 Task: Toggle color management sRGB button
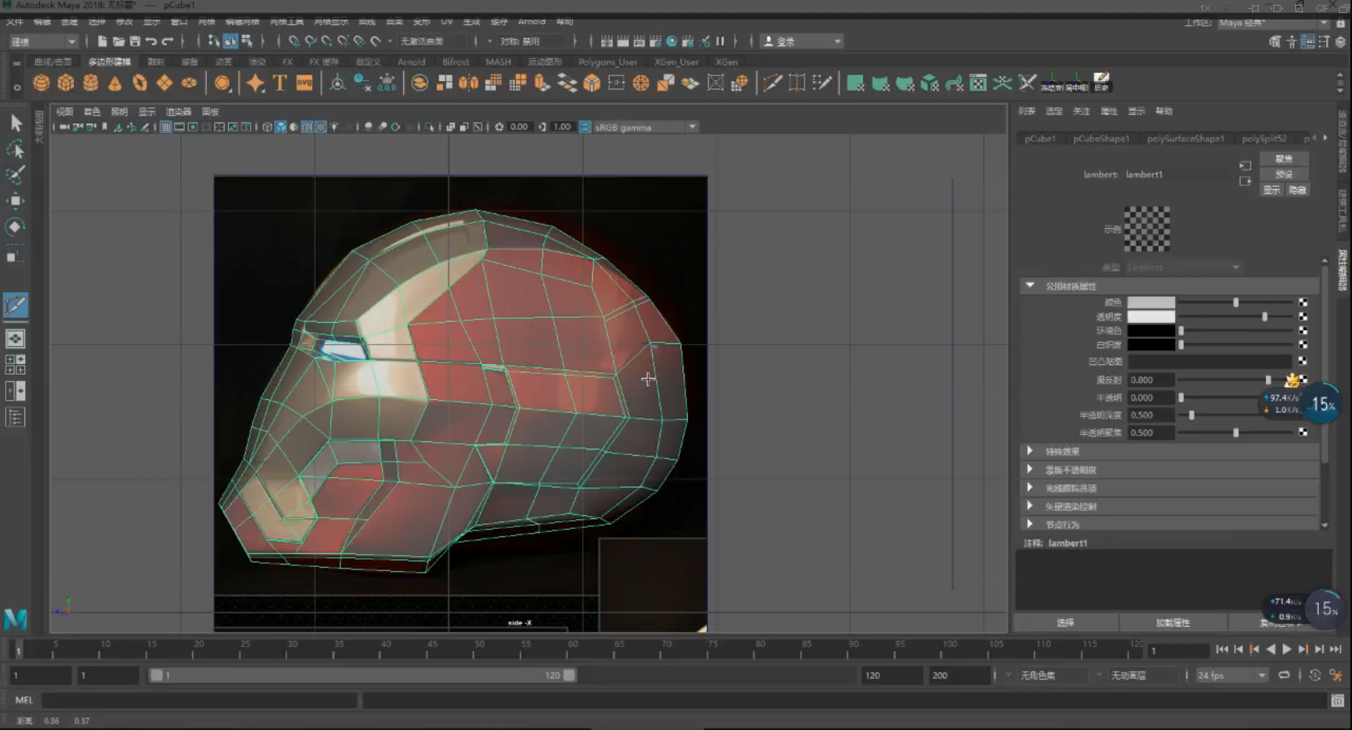point(585,127)
